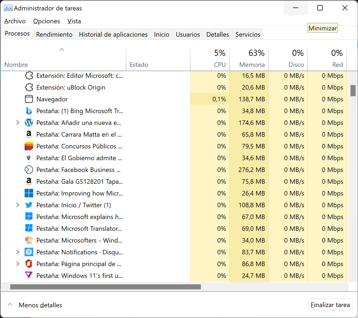
Task: Select Extensión: uBlock Origin row name
Action: (71, 87)
